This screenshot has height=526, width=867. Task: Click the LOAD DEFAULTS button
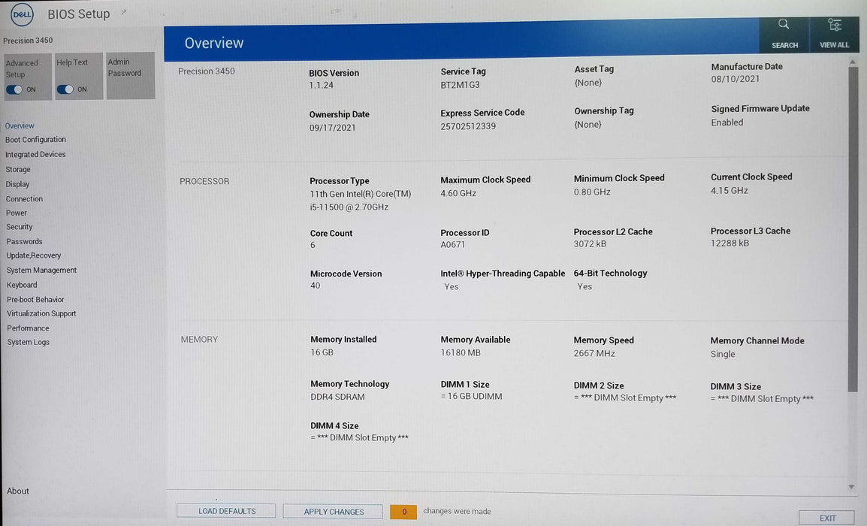point(225,510)
